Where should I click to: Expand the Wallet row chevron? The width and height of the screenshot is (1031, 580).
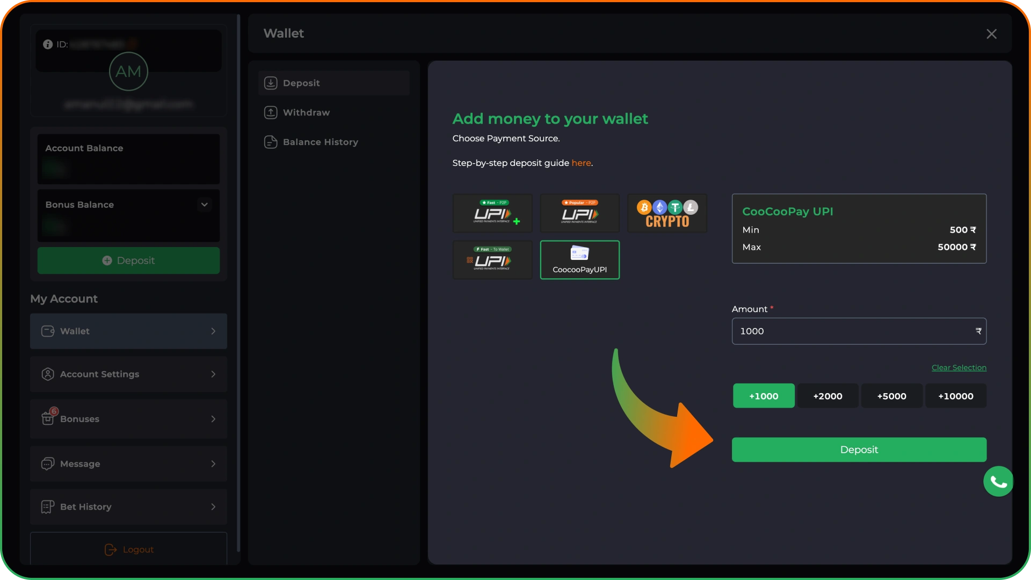pyautogui.click(x=213, y=331)
